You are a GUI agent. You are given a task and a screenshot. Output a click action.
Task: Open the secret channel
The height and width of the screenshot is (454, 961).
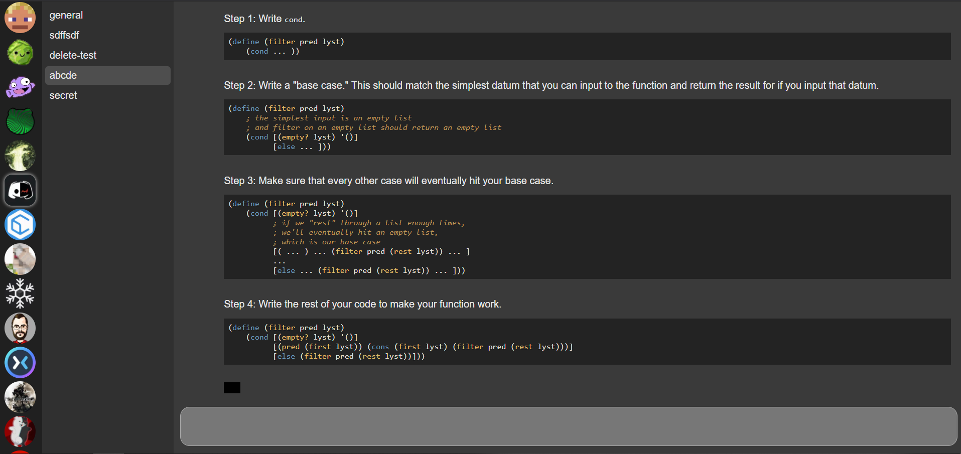(108, 95)
